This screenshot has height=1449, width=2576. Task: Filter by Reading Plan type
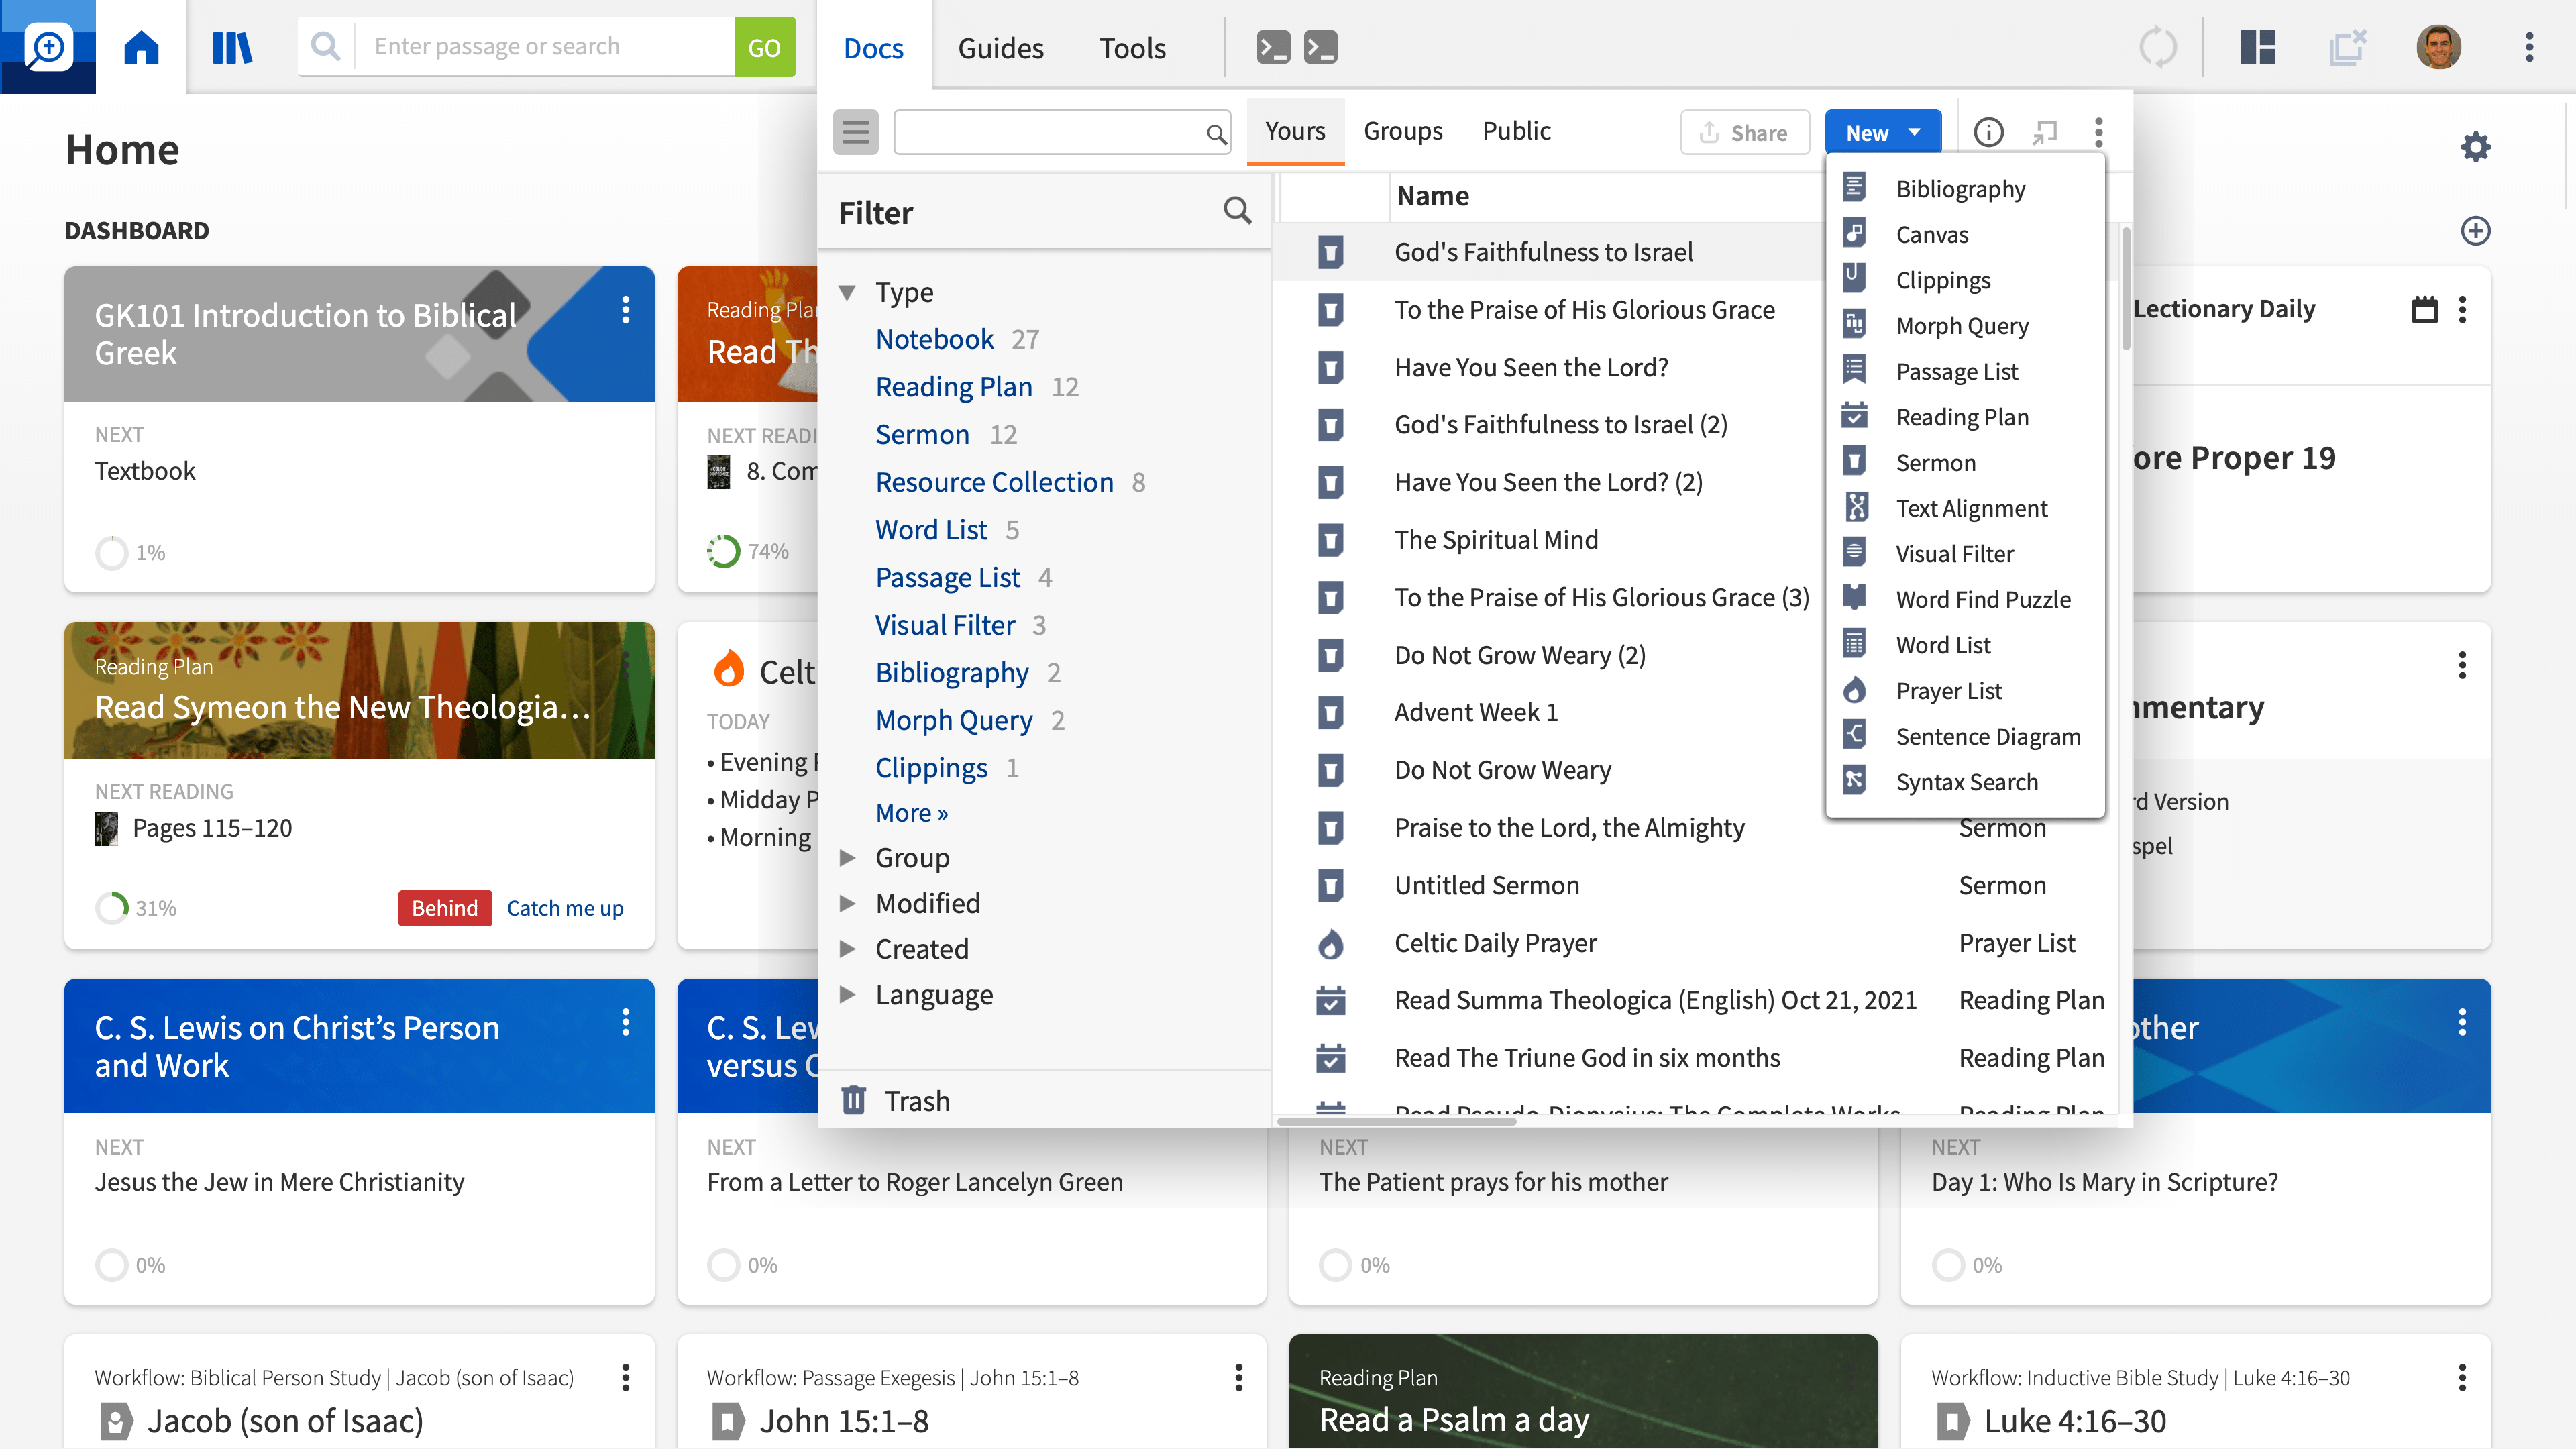point(954,387)
